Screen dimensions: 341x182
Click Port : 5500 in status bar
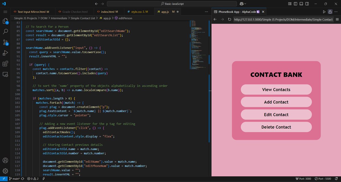[x=323, y=179]
